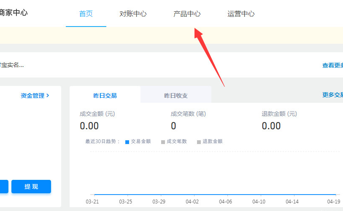Click the 03-21 axis date
Viewport: 343px width, 211px height.
92,202
